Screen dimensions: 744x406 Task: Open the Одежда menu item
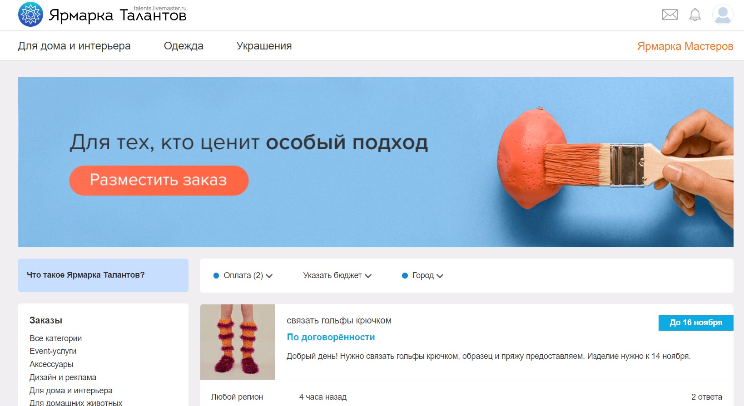(184, 46)
